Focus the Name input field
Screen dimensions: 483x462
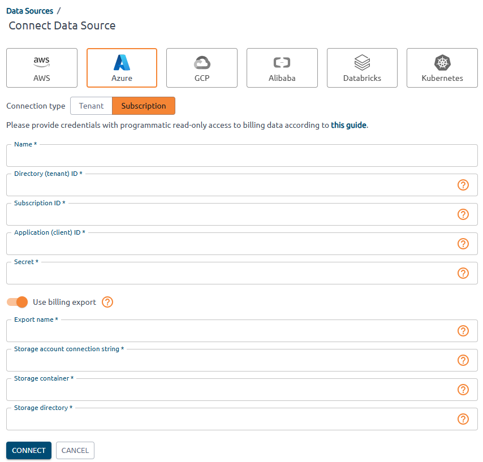242,156
